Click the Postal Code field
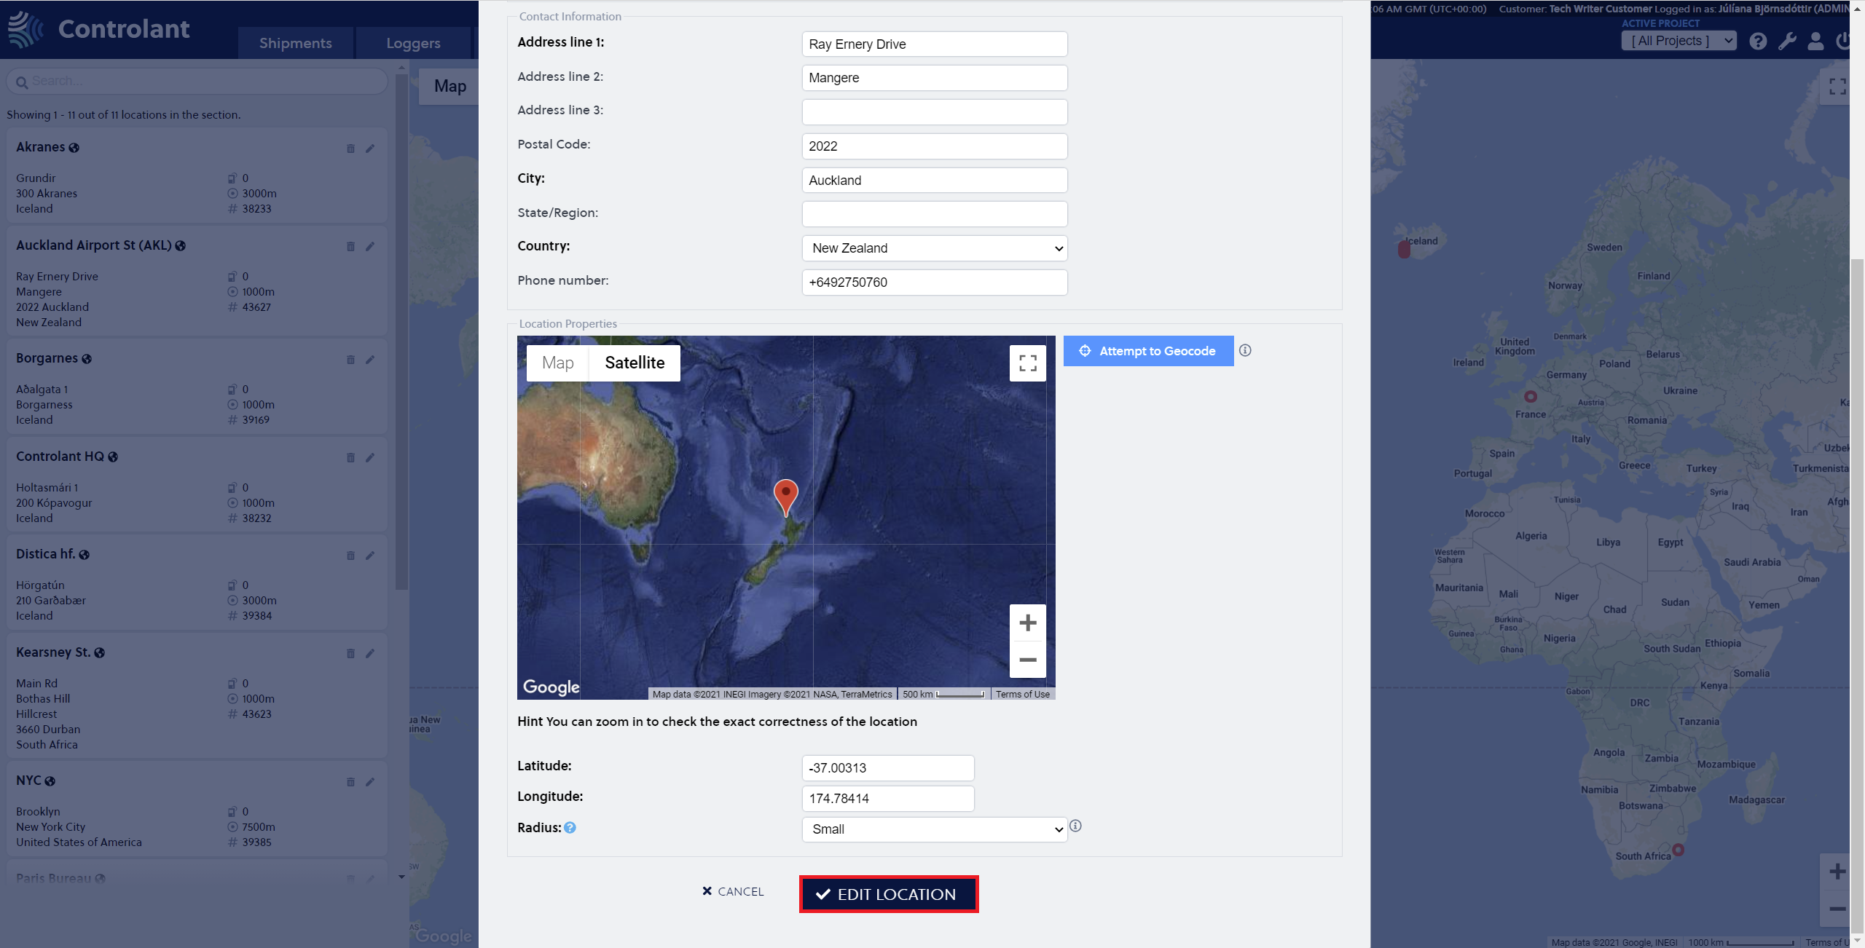This screenshot has width=1865, height=948. (x=935, y=146)
